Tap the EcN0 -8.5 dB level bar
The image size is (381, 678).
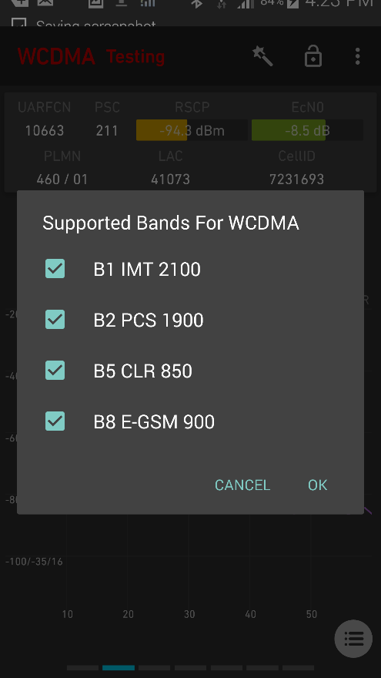coord(307,130)
